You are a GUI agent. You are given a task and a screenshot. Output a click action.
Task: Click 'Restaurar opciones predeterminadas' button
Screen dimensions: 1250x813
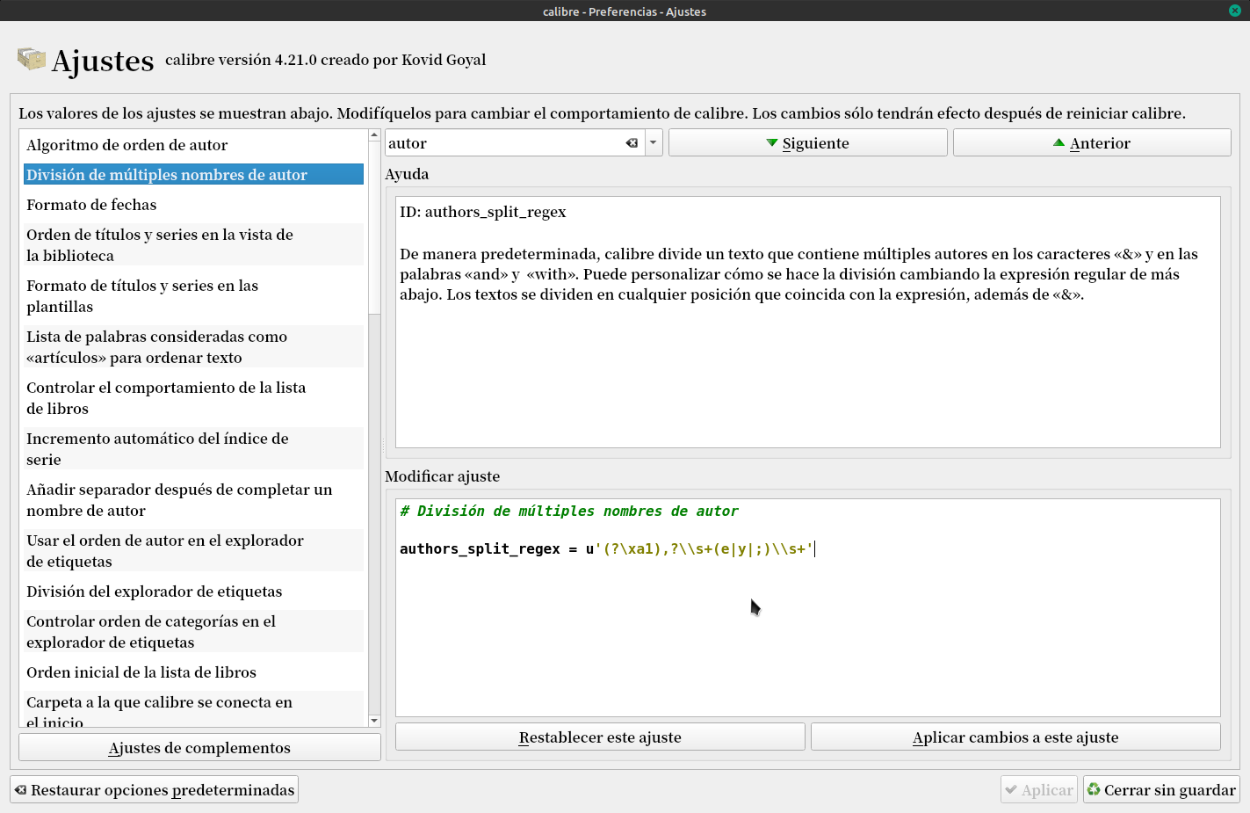pyautogui.click(x=154, y=790)
